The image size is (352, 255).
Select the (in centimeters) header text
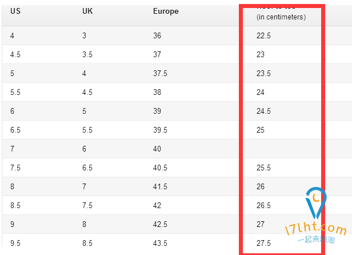point(281,17)
